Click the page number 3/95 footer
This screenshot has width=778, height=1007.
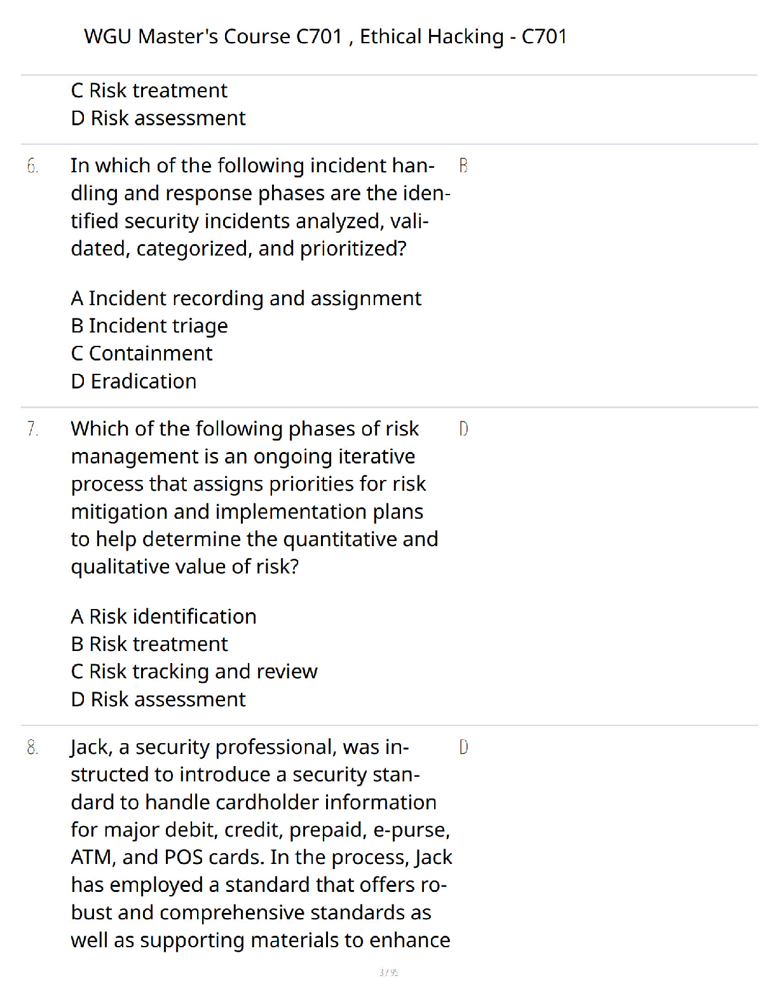[x=388, y=972]
